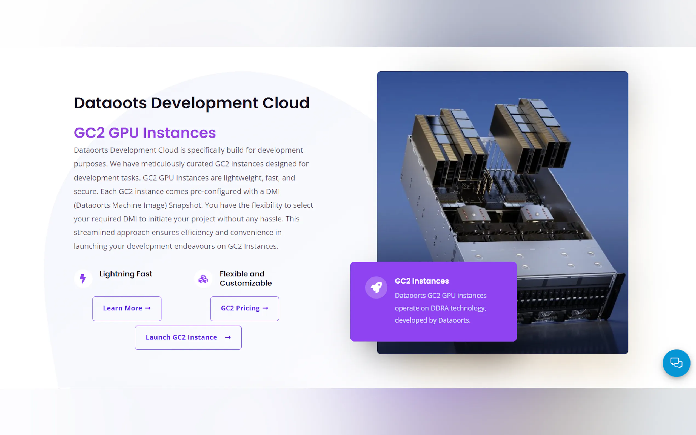Click the rocket icon in purple card

pyautogui.click(x=376, y=287)
